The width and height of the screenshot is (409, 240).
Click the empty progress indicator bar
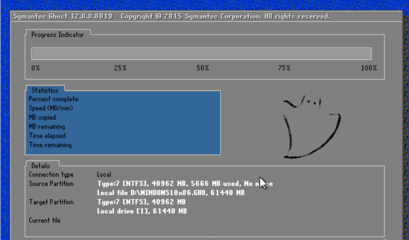pos(201,54)
